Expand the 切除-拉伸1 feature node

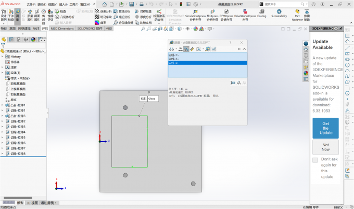pyautogui.click(x=3, y=110)
